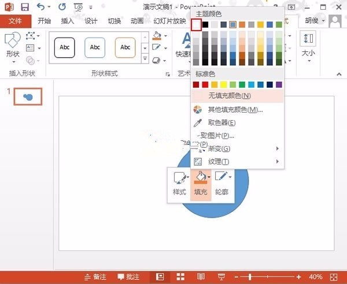Open the Shapes gallery button
This screenshot has width=347, height=284.
[x=13, y=47]
